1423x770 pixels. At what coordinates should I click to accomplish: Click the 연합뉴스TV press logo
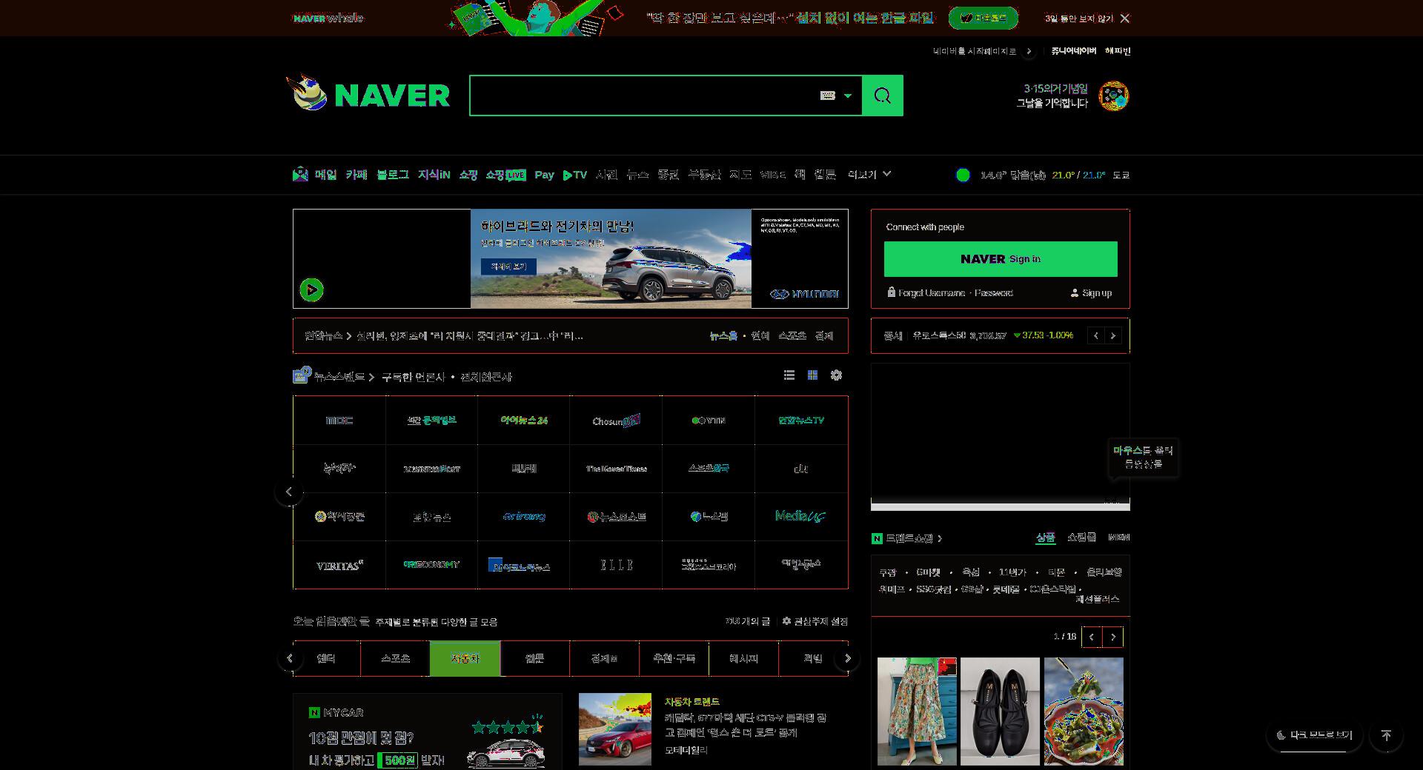[x=801, y=421]
